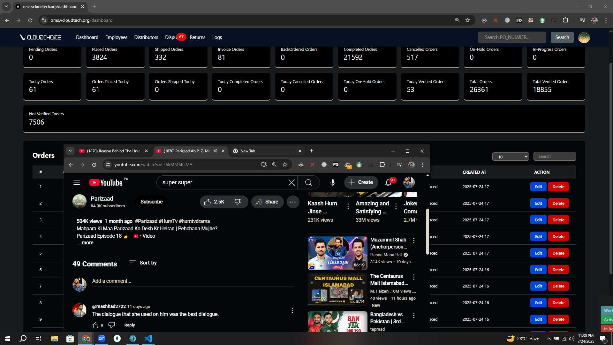
Task: Subscribe to the Parizaad channel
Action: point(152,202)
